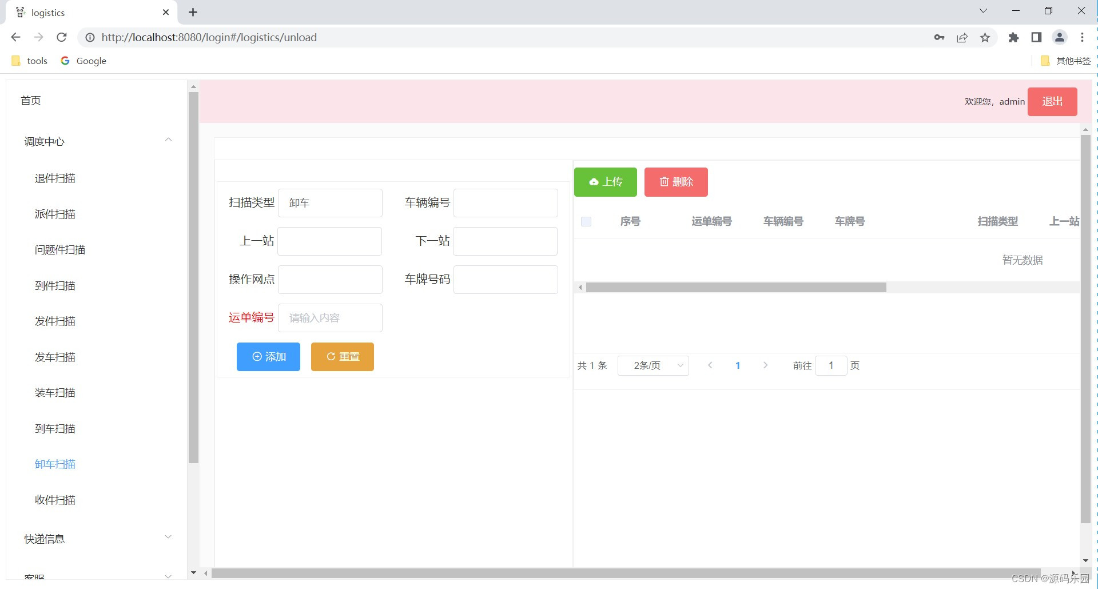Click the browser refresh icon
Viewport: 1098px width, 589px height.
[61, 37]
